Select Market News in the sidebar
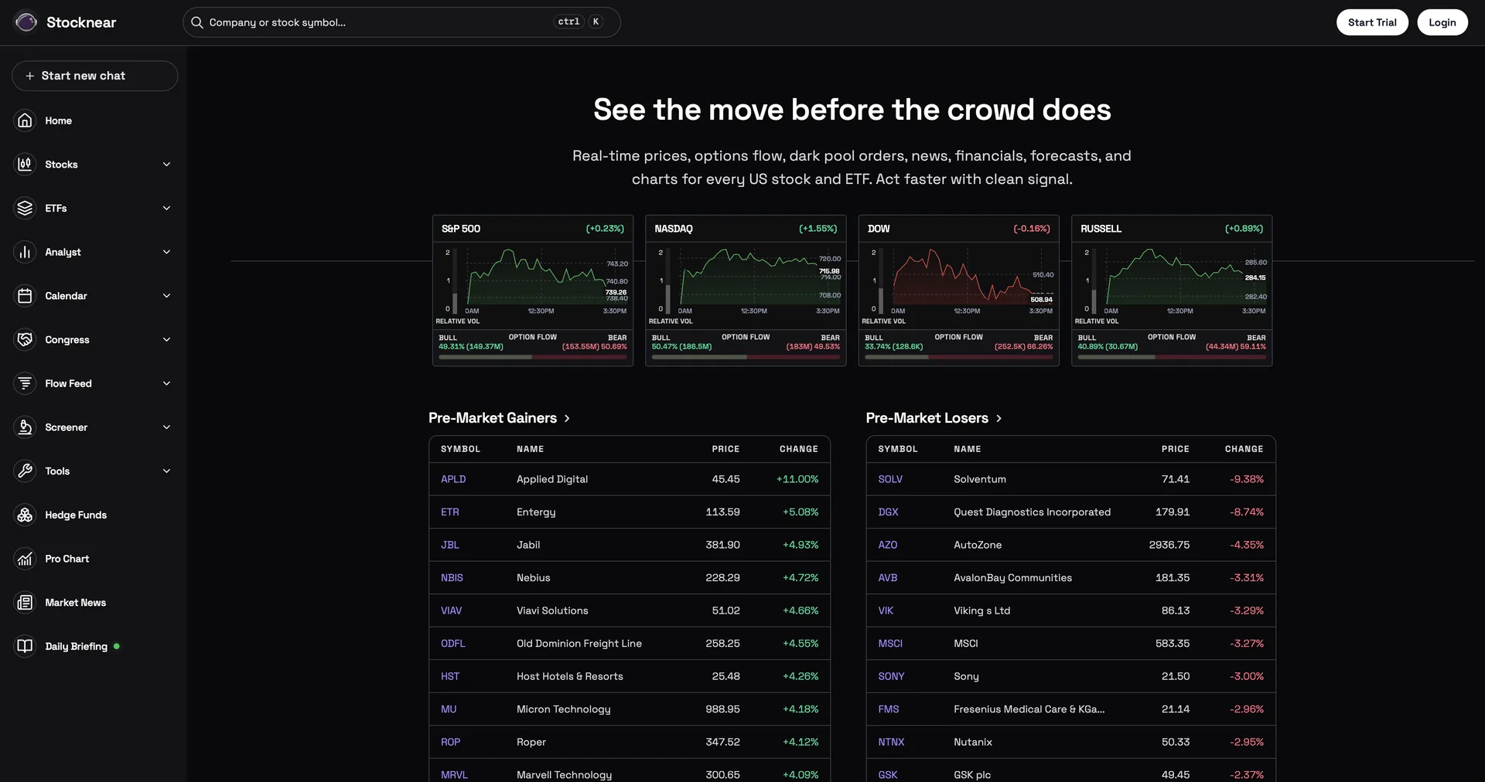Viewport: 1485px width, 782px height. [x=75, y=603]
